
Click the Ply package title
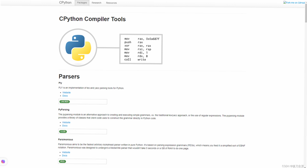[x=60, y=83]
